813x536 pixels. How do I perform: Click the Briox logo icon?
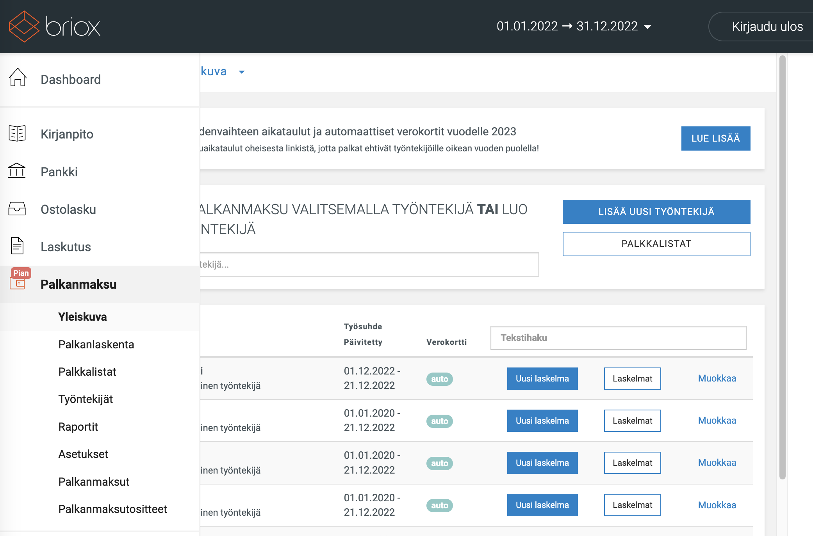click(x=24, y=27)
